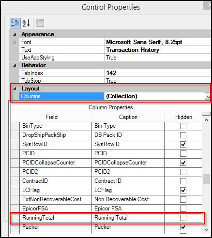Image resolution: width=212 pixels, height=238 pixels.
Task: Switch to Categorized view in property grid
Action: click(15, 23)
